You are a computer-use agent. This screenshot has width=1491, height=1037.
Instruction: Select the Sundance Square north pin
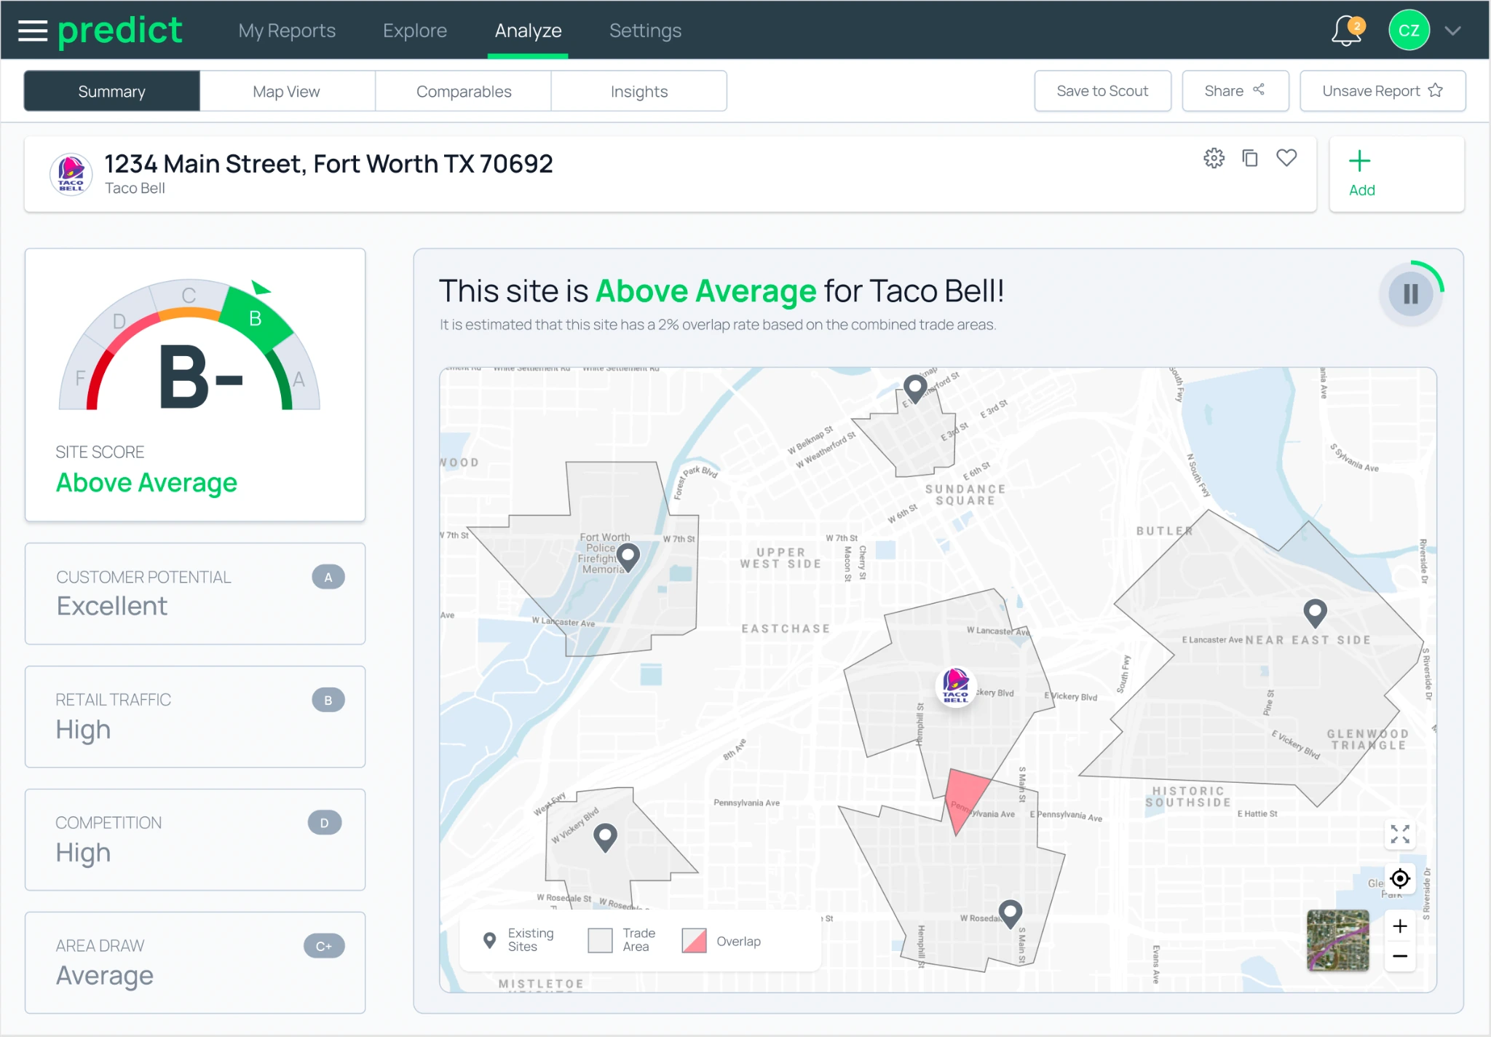click(x=914, y=389)
